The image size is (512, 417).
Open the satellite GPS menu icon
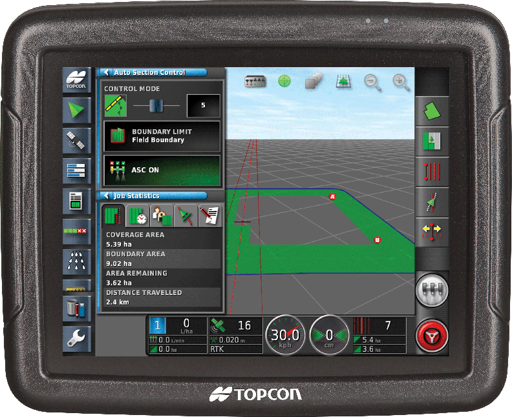pyautogui.click(x=76, y=140)
